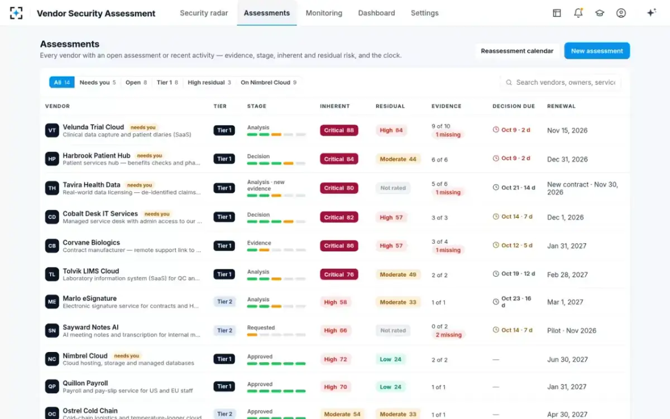Click the CB avatar for Corvane Biologics
The height and width of the screenshot is (419, 670).
pyautogui.click(x=52, y=246)
